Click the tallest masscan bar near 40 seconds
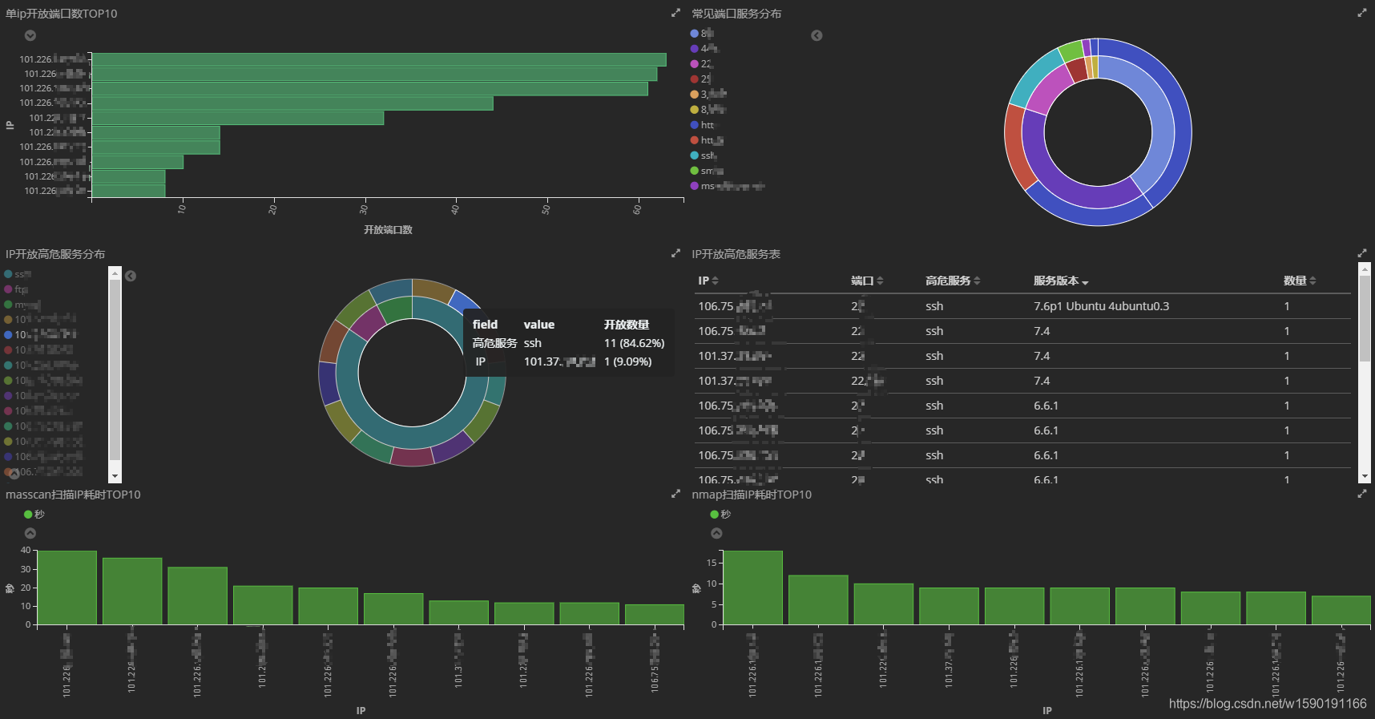The image size is (1375, 719). [x=67, y=588]
